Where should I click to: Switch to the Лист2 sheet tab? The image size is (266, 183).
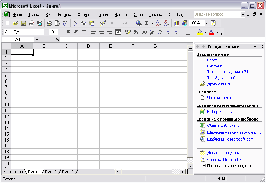[51, 172]
